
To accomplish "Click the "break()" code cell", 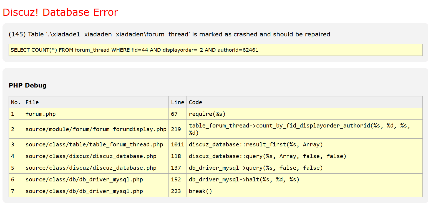I will pyautogui.click(x=304, y=191).
